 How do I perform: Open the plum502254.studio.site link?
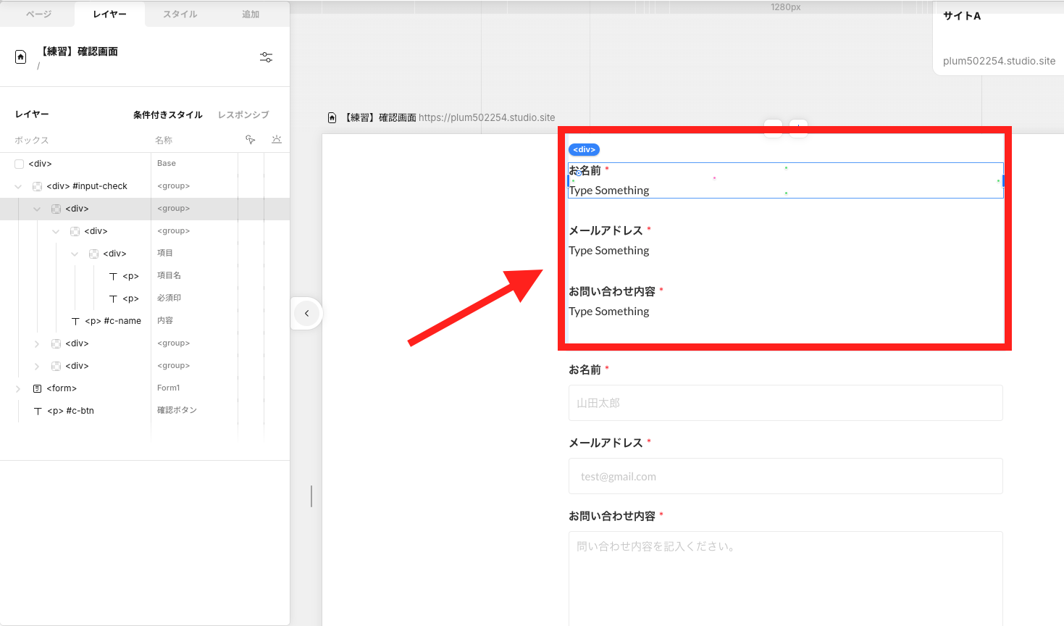coord(999,61)
